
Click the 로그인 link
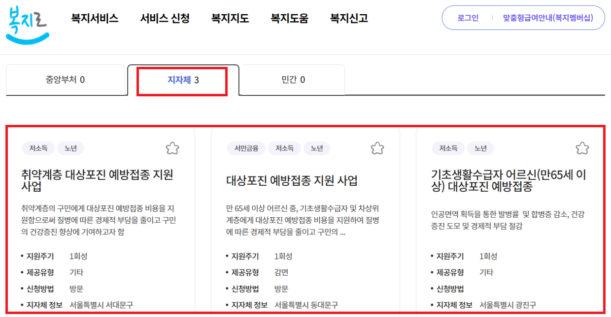pyautogui.click(x=466, y=18)
